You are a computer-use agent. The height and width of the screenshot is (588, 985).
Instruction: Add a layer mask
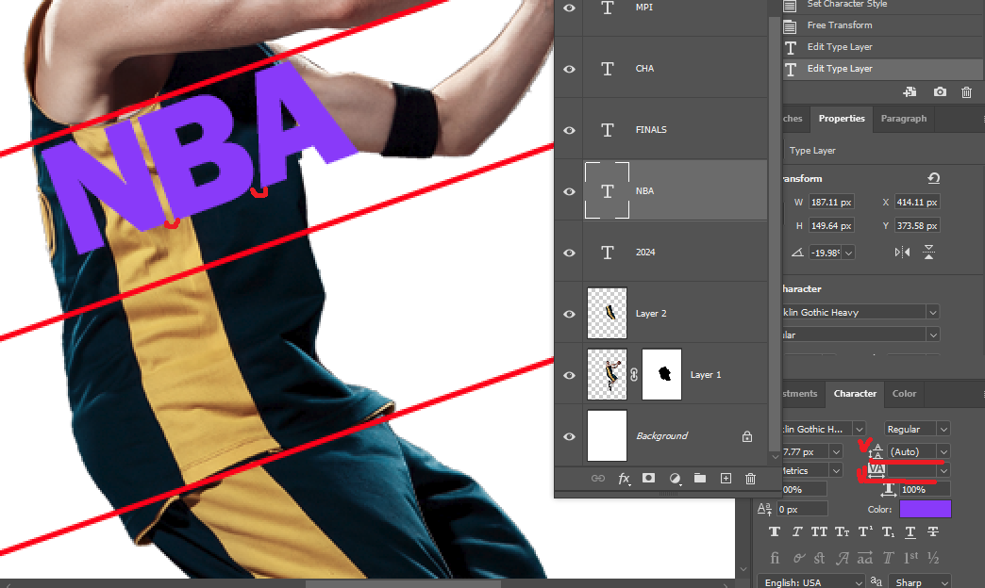[x=648, y=479]
